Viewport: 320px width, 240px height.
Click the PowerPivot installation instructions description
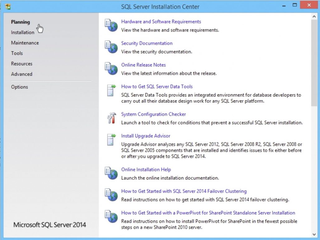(209, 224)
